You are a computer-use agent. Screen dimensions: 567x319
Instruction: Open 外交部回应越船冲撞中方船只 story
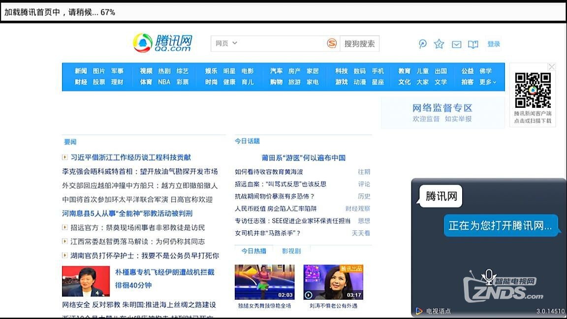tap(140, 186)
